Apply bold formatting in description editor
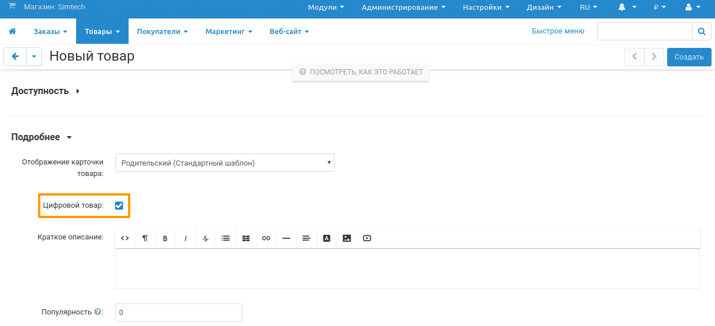The height and width of the screenshot is (326, 715). [165, 238]
